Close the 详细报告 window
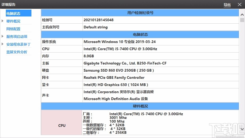This screenshot has height=138, width=245. (239, 5)
